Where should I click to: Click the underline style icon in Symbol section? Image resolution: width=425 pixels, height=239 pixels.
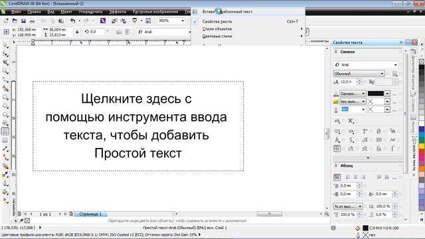(394, 74)
